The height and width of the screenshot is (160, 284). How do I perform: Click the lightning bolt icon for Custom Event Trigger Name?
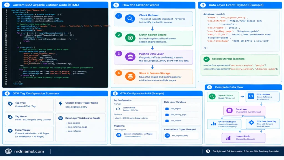(x=60, y=104)
